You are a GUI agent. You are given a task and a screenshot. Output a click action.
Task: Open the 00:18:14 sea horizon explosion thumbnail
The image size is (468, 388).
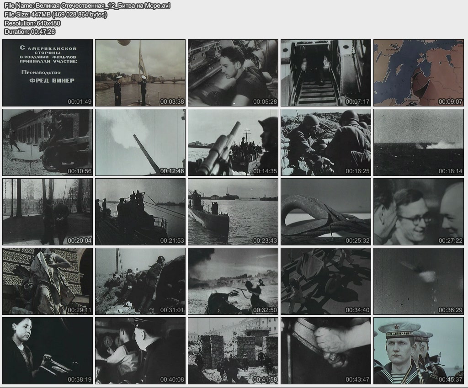tap(419, 142)
